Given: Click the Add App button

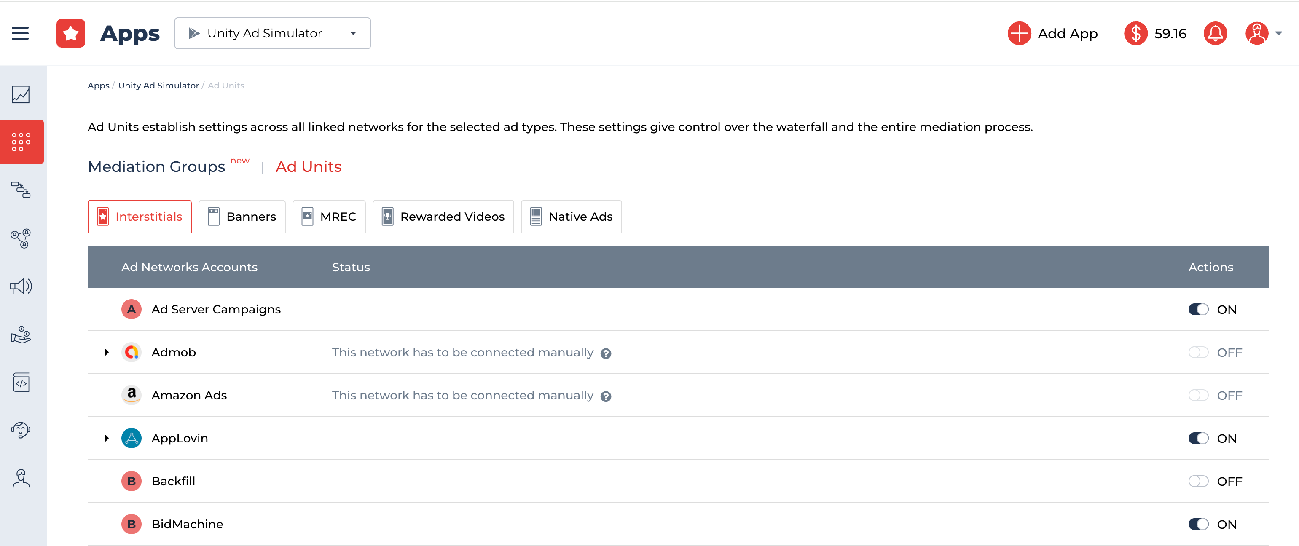Looking at the screenshot, I should tap(1052, 33).
